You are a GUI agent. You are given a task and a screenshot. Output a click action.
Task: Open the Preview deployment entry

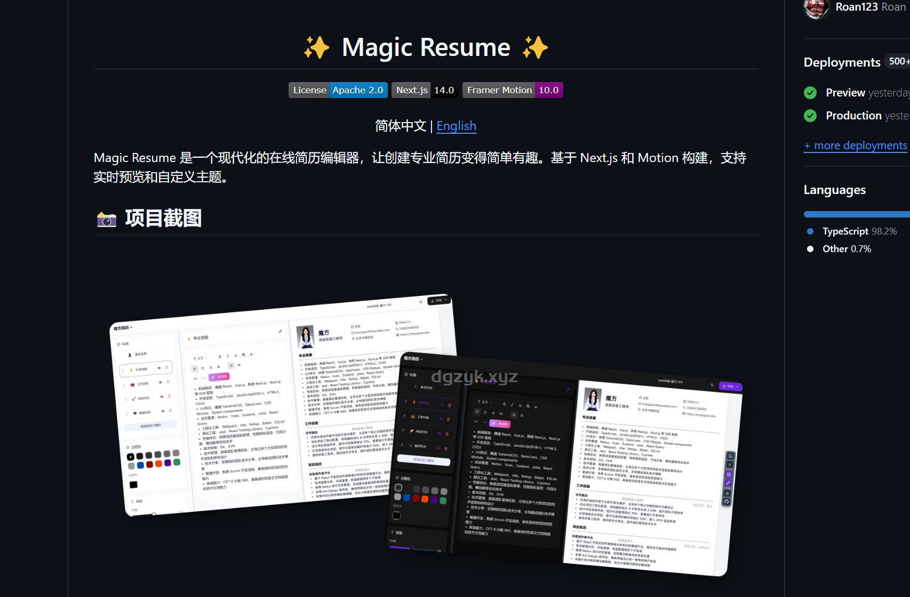click(x=845, y=93)
